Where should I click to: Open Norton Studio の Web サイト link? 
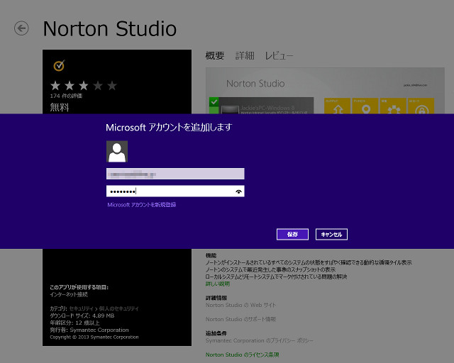(x=240, y=305)
